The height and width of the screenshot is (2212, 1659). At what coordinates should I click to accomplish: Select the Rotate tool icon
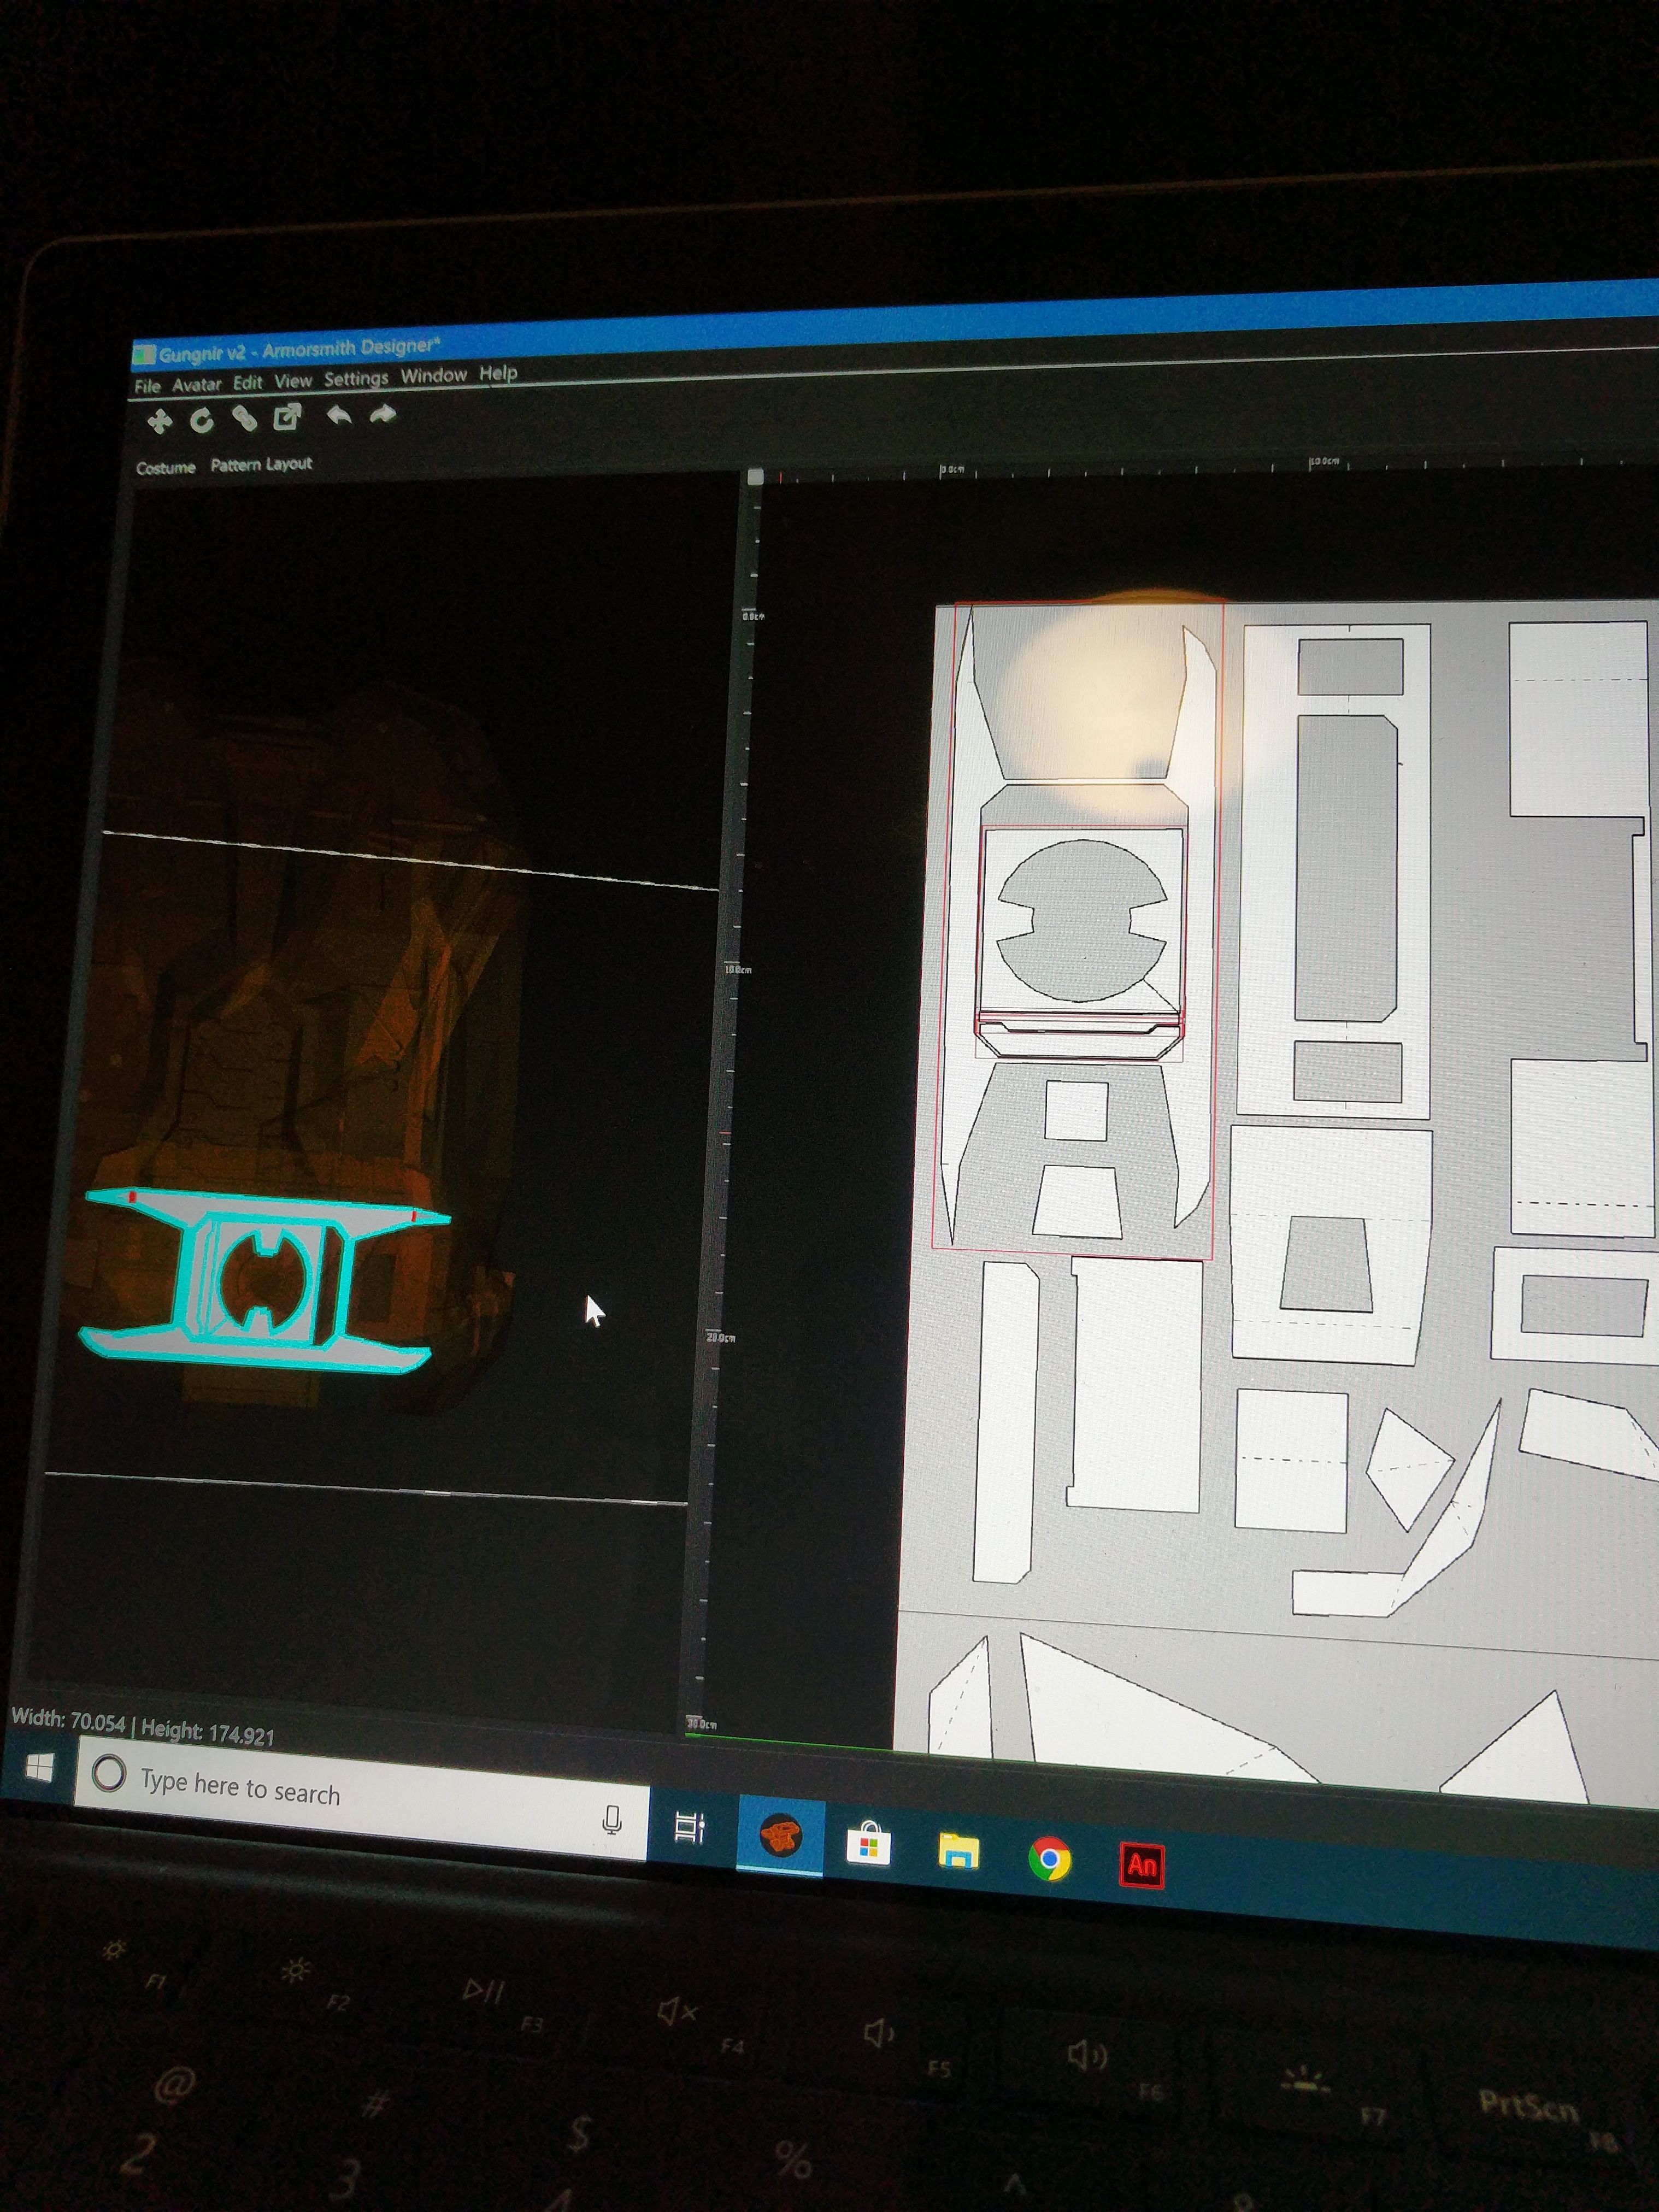pos(202,420)
